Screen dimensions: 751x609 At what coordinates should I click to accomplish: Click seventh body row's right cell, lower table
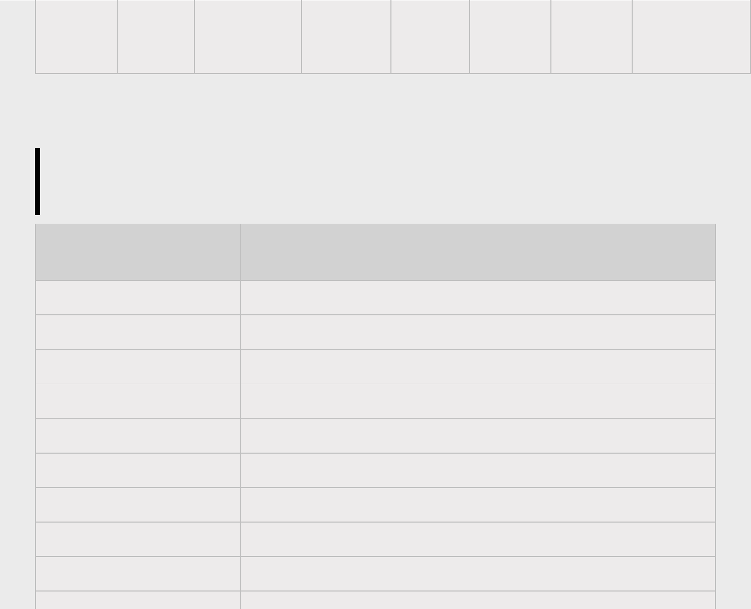[478, 505]
